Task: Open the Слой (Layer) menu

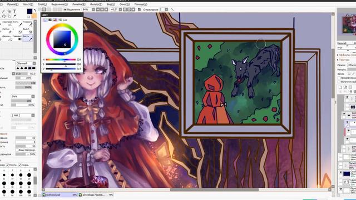Action: 42,4
